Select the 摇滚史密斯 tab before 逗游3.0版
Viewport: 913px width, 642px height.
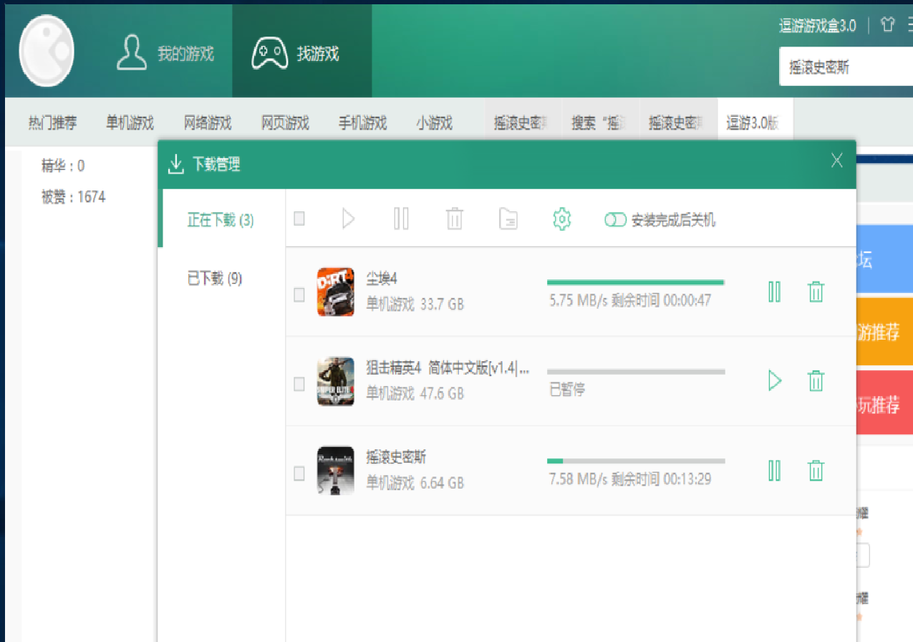click(x=678, y=123)
